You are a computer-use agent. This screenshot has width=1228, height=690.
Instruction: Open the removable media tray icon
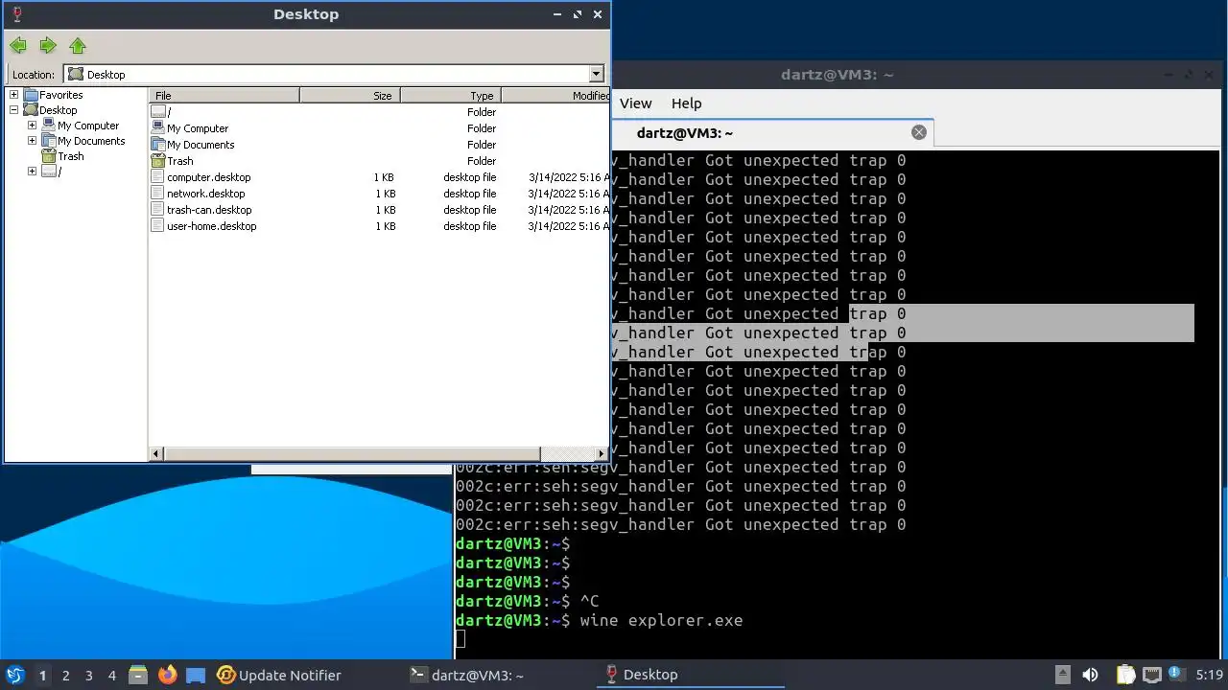coord(1062,675)
